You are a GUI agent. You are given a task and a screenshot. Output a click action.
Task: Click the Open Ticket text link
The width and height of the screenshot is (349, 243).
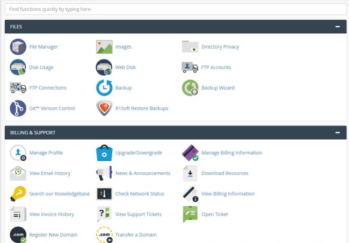tap(215, 214)
